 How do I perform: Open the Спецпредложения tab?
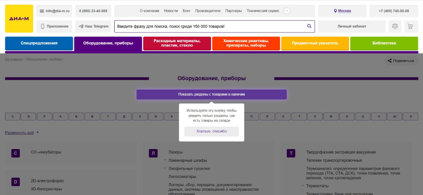tap(39, 43)
